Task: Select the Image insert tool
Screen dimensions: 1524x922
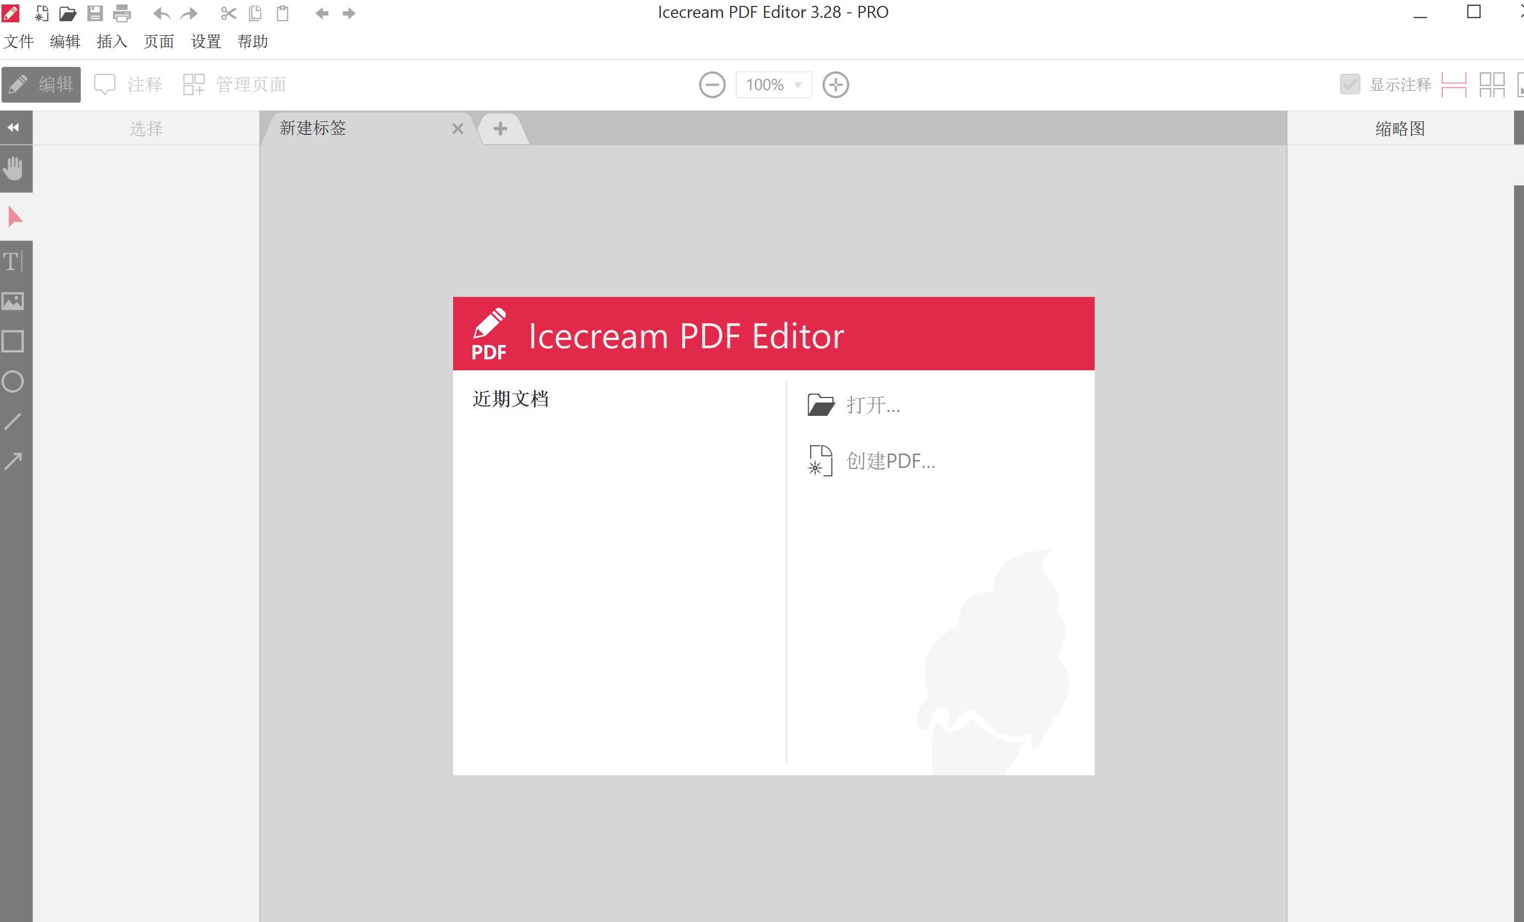Action: click(x=13, y=301)
